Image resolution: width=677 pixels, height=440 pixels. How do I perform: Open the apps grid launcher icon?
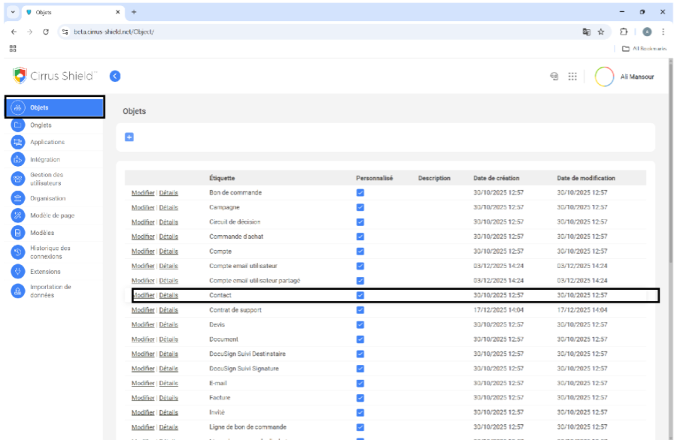pos(572,77)
